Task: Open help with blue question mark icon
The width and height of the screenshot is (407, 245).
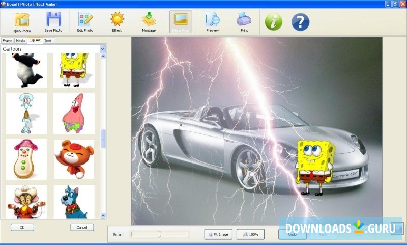Action: [300, 22]
